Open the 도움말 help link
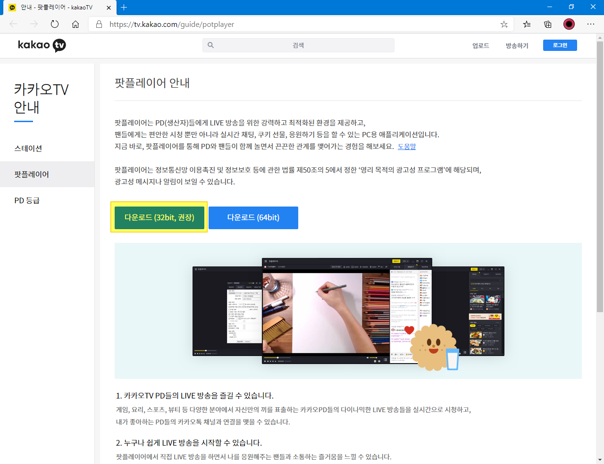This screenshot has height=464, width=604. click(x=407, y=146)
